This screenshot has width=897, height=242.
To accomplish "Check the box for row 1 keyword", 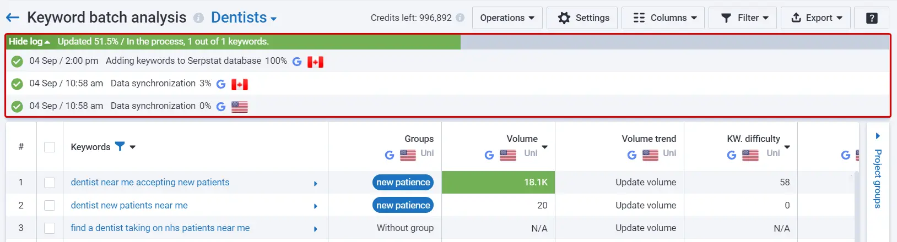I will pyautogui.click(x=50, y=183).
